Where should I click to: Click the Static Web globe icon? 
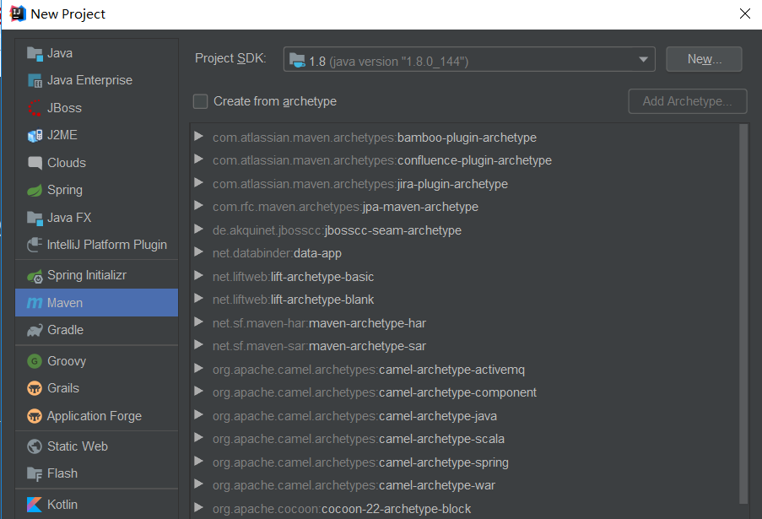35,446
